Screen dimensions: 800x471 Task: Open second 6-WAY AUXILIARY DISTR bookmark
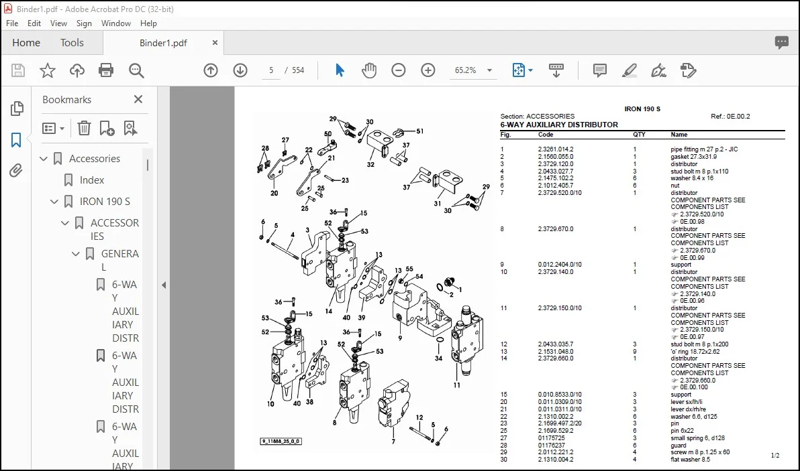(125, 383)
